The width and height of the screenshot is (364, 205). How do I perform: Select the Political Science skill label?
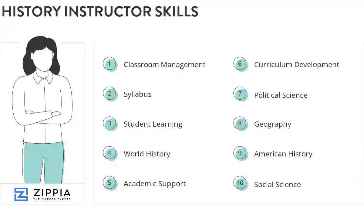tap(281, 95)
